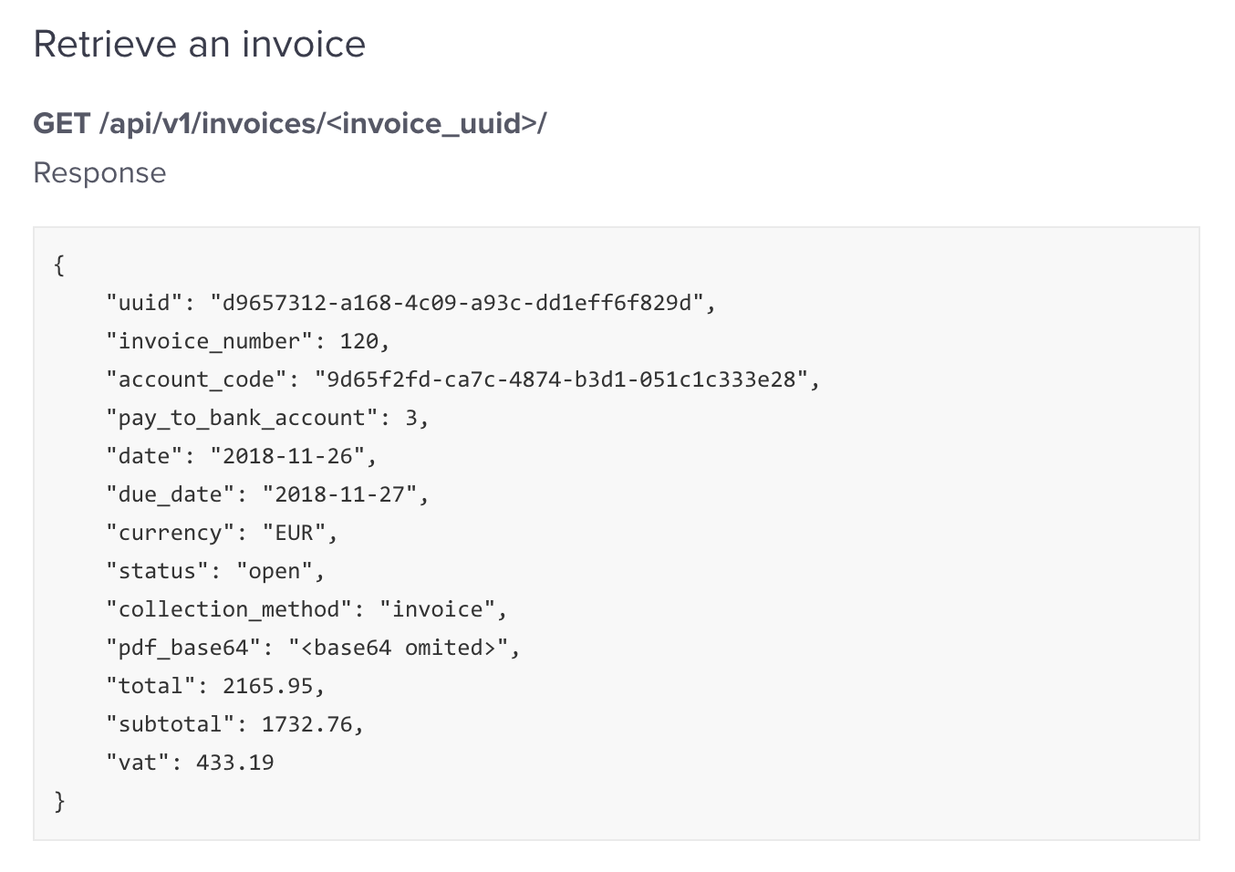The height and width of the screenshot is (872, 1235).
Task: Click the uuid value d9657312-a168-4c09-a93c-dd1eff6f829d
Action: click(x=457, y=303)
